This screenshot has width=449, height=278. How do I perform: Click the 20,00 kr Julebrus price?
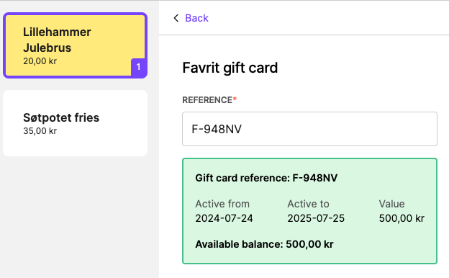pyautogui.click(x=40, y=61)
